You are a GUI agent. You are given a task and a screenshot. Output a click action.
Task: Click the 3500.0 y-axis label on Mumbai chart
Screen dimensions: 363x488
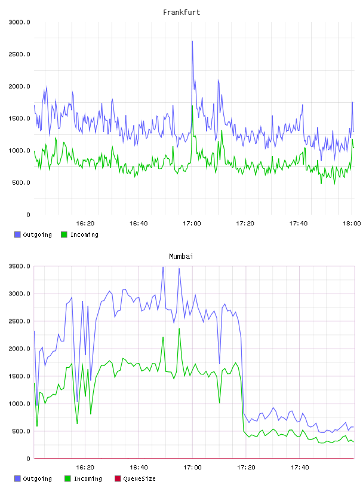click(x=20, y=266)
